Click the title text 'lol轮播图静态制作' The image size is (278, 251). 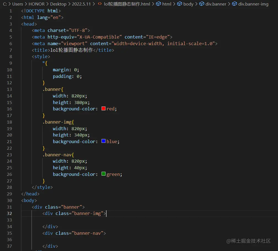(72, 50)
